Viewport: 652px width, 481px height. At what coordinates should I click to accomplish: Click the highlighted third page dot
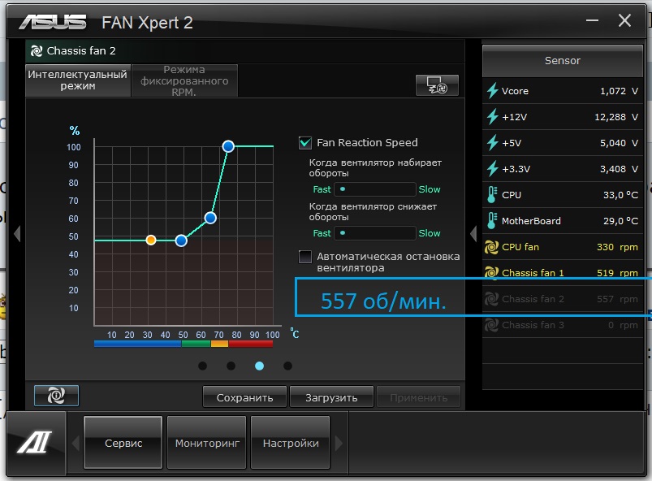[x=259, y=366]
